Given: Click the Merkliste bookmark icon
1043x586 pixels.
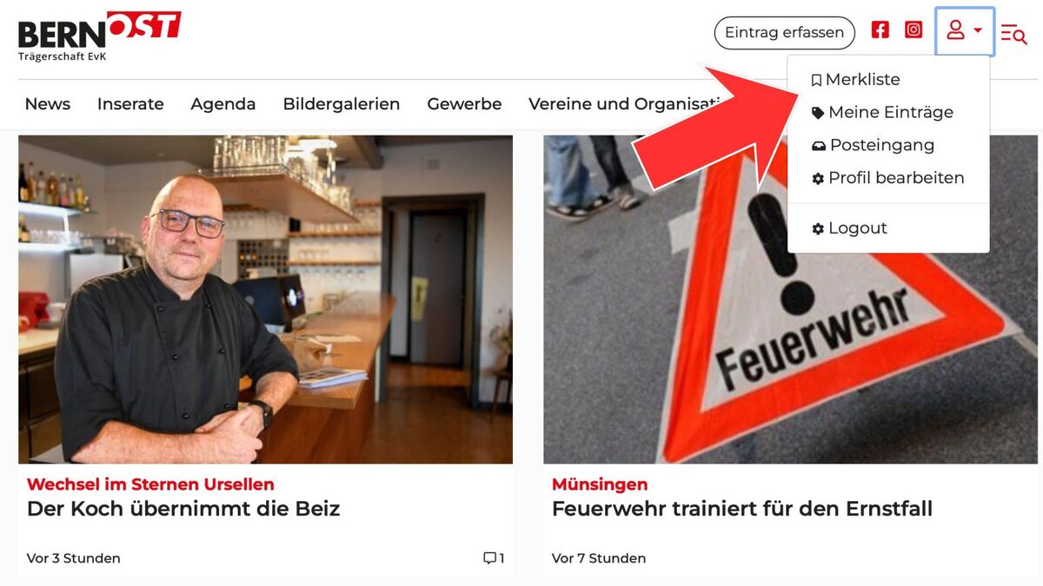Looking at the screenshot, I should [816, 80].
